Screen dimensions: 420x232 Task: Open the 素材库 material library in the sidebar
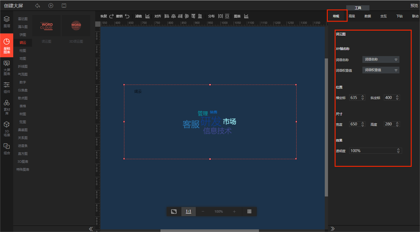coord(6,106)
